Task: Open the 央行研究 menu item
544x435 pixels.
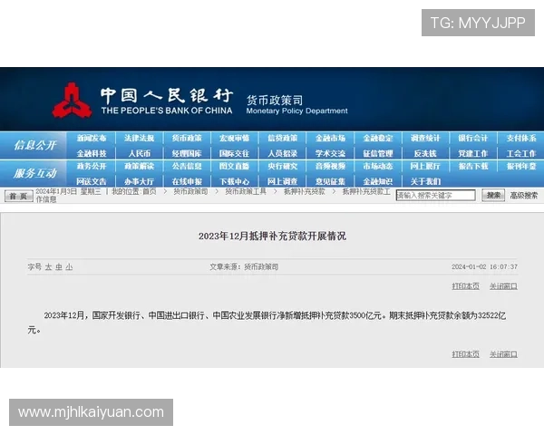Action: coord(282,166)
